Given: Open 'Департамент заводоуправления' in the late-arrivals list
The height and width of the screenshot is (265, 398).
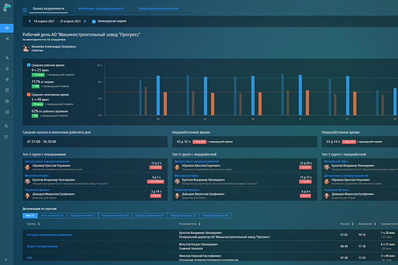Looking at the screenshot, I should (x=47, y=161).
